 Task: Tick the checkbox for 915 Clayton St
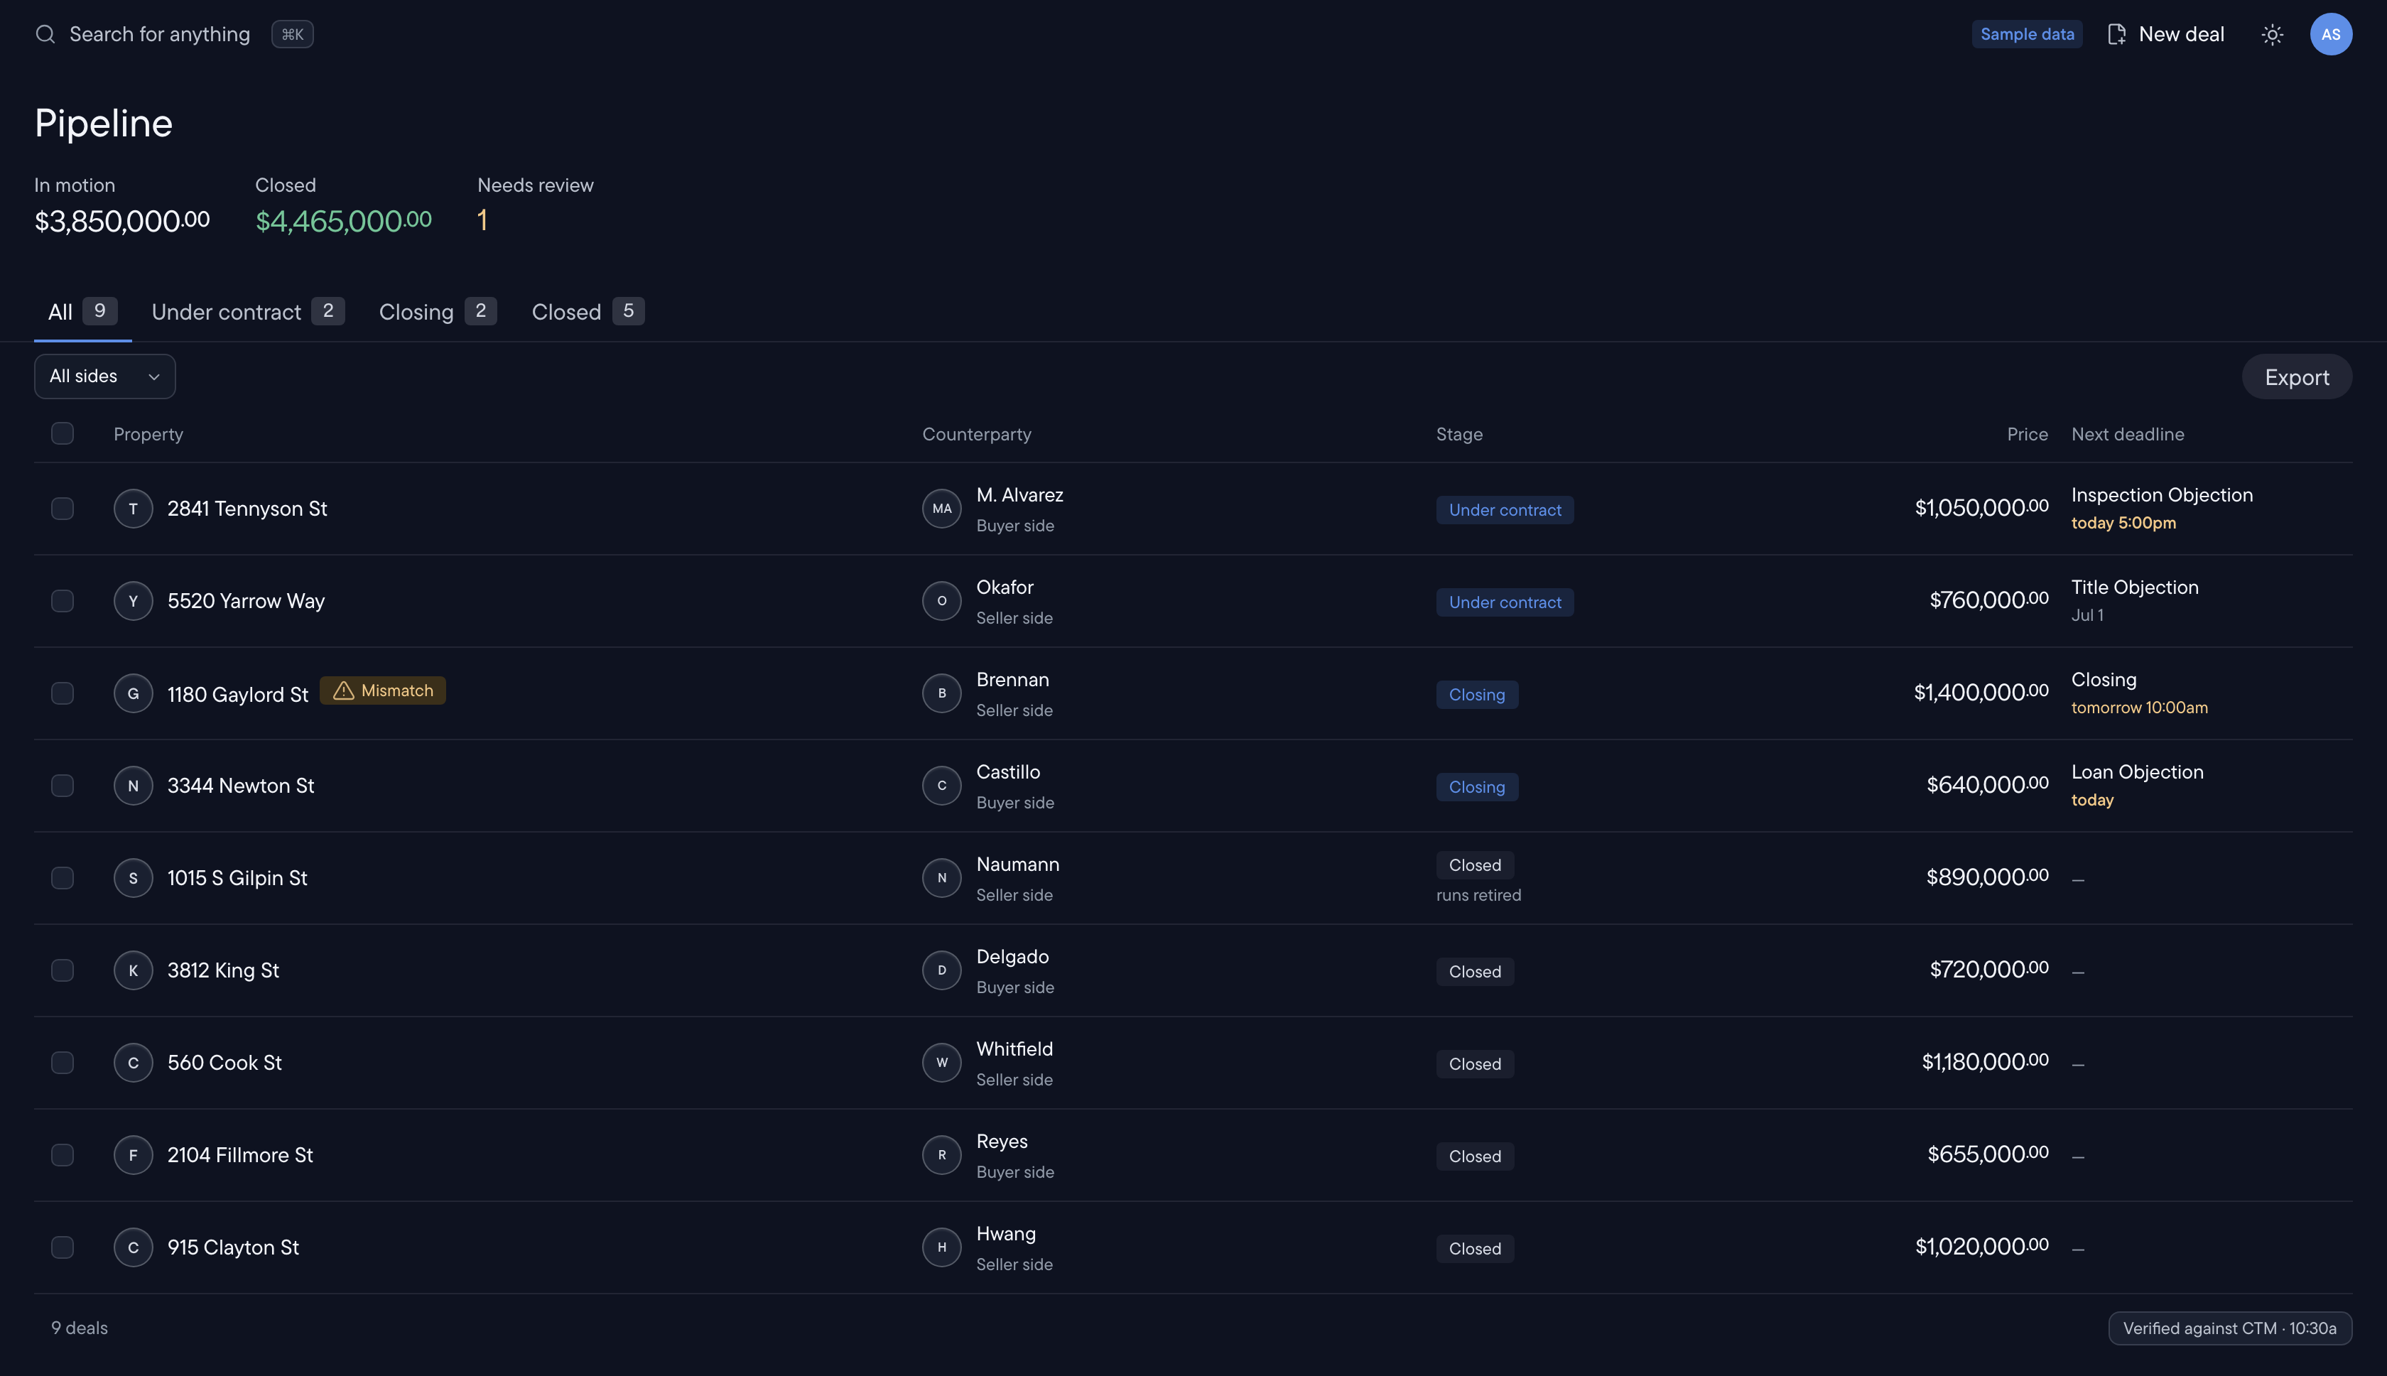pyautogui.click(x=63, y=1247)
